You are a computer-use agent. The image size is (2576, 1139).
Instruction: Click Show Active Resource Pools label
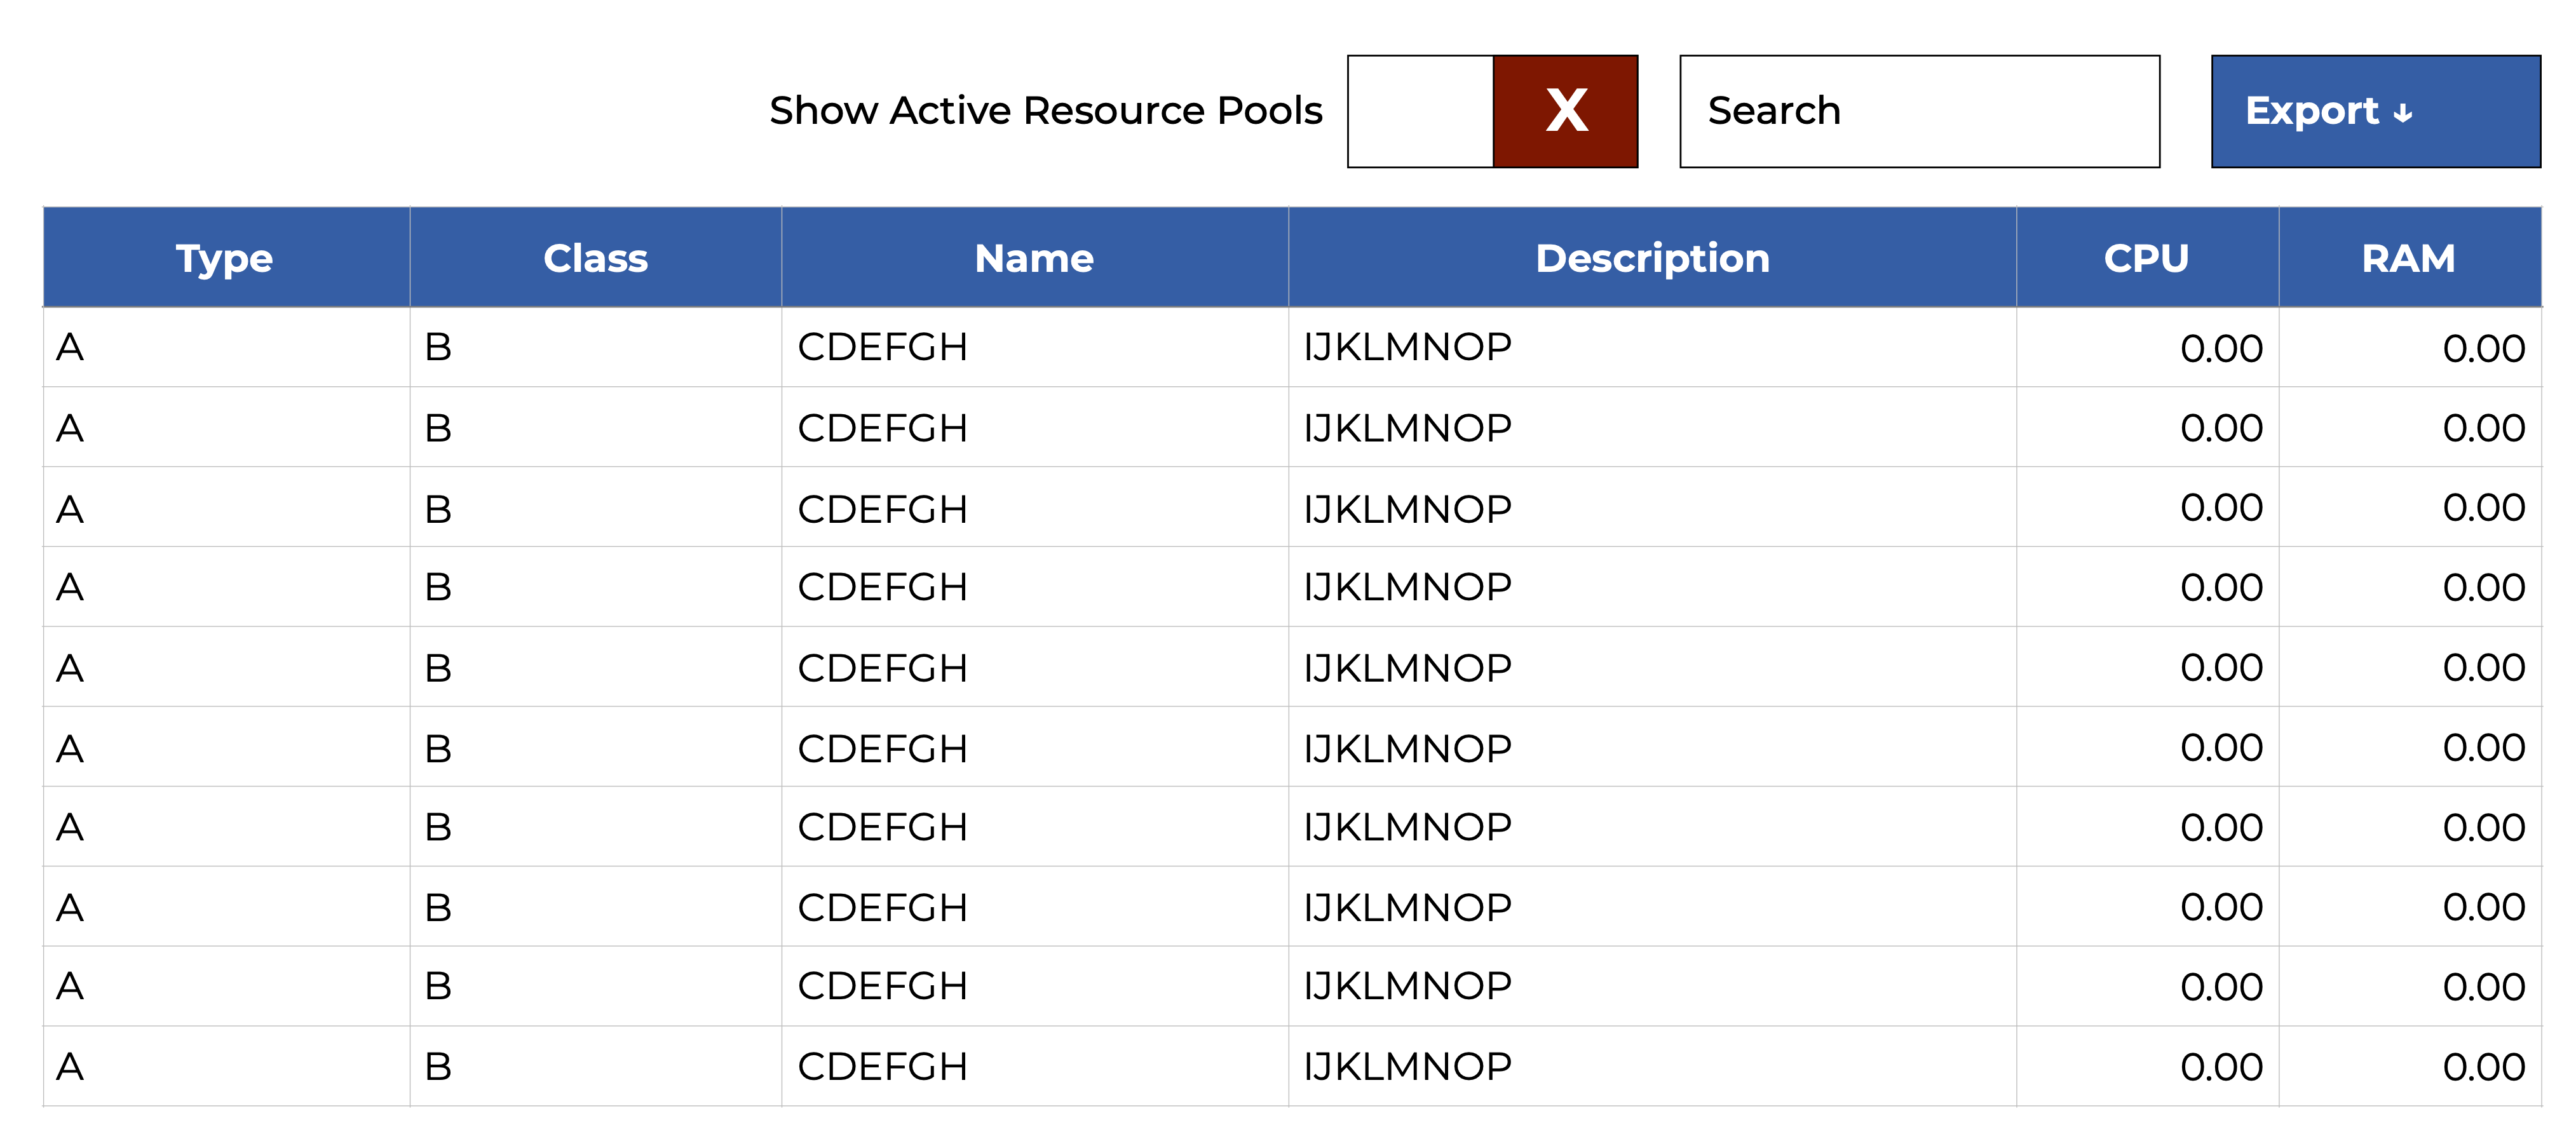(x=1045, y=111)
